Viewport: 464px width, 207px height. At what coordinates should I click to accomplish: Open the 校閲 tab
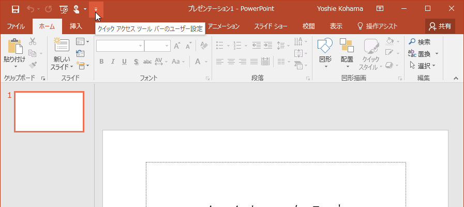pos(308,26)
